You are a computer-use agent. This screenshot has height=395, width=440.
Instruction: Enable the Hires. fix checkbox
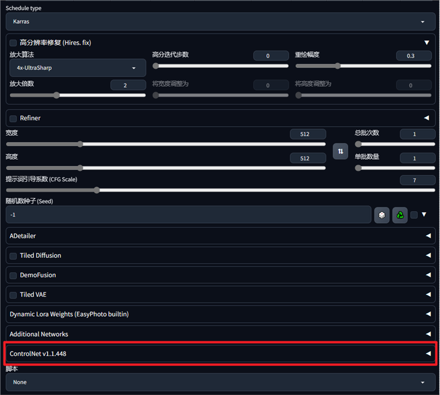coord(13,42)
